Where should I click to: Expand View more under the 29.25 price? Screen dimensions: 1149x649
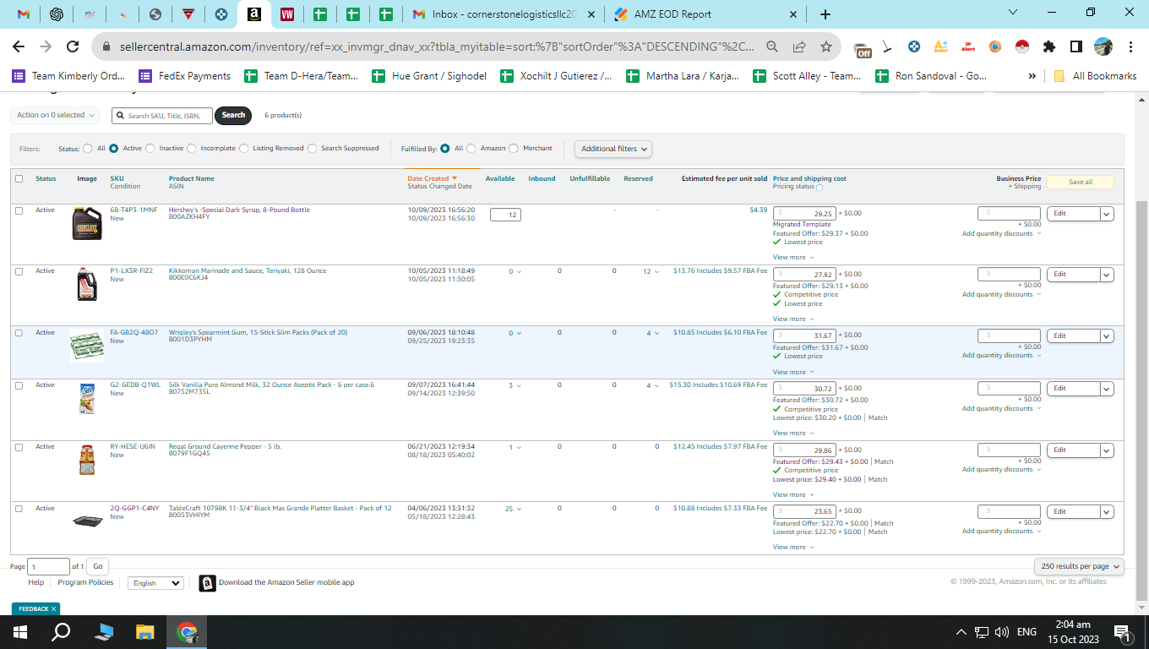(x=793, y=257)
